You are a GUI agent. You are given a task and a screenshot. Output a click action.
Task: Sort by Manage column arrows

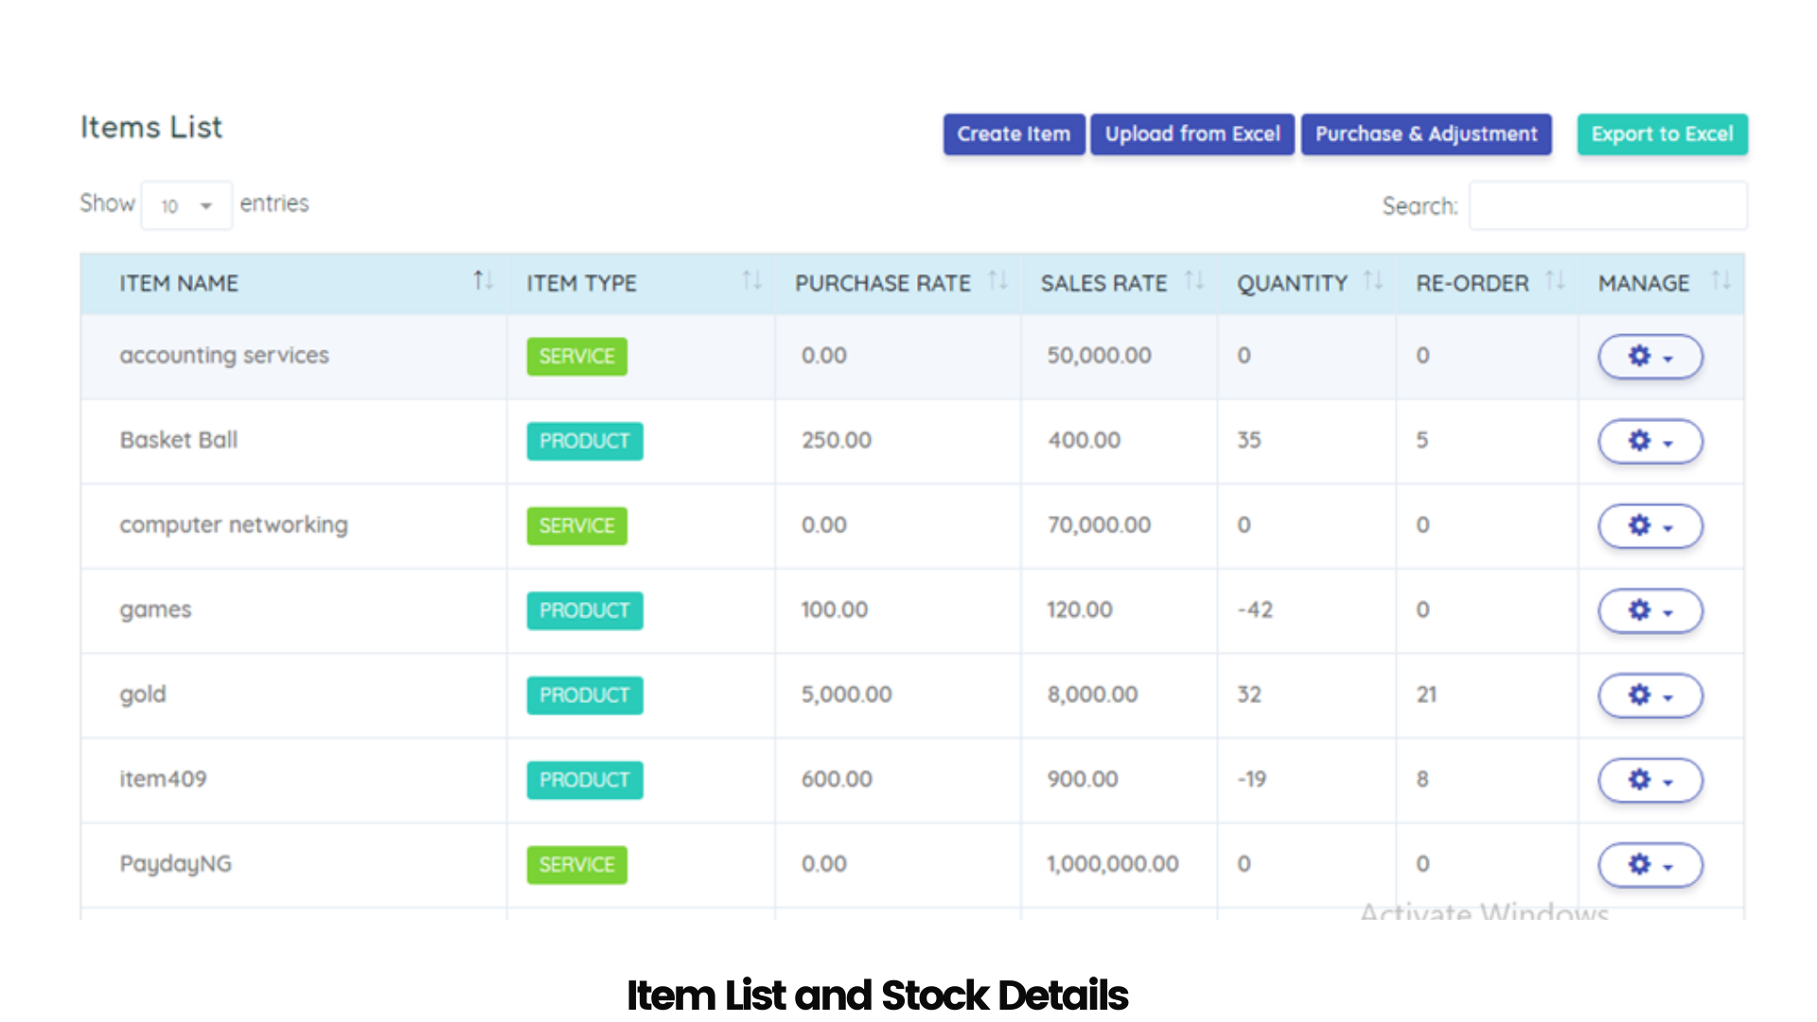(x=1720, y=281)
